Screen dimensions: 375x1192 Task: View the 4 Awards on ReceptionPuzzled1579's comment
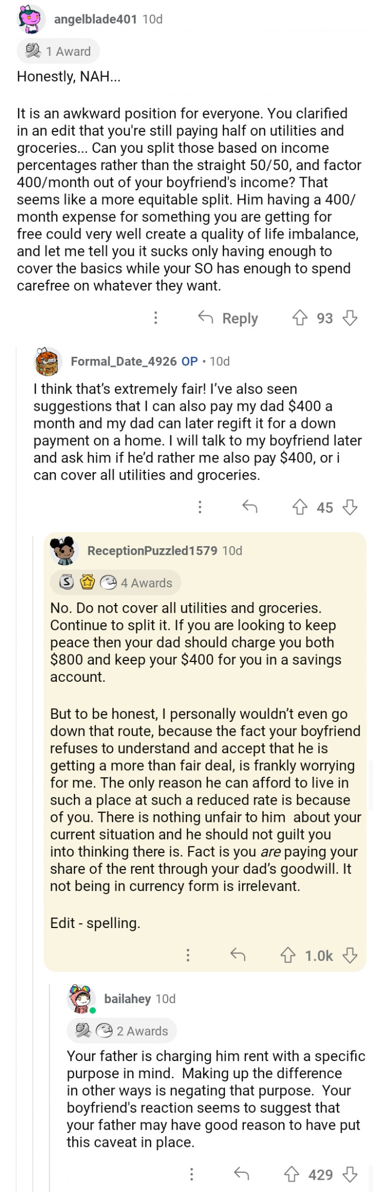[x=116, y=583]
